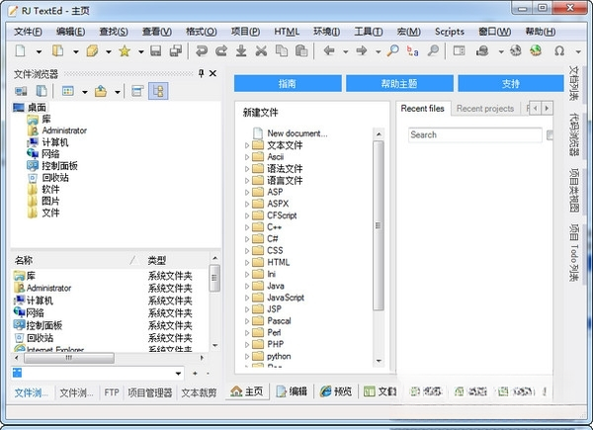Click the Find magnifier icon
Image resolution: width=593 pixels, height=430 pixels.
[x=393, y=50]
